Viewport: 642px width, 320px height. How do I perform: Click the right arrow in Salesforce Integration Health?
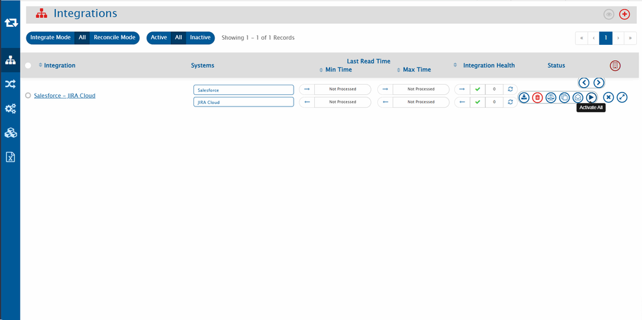click(462, 89)
